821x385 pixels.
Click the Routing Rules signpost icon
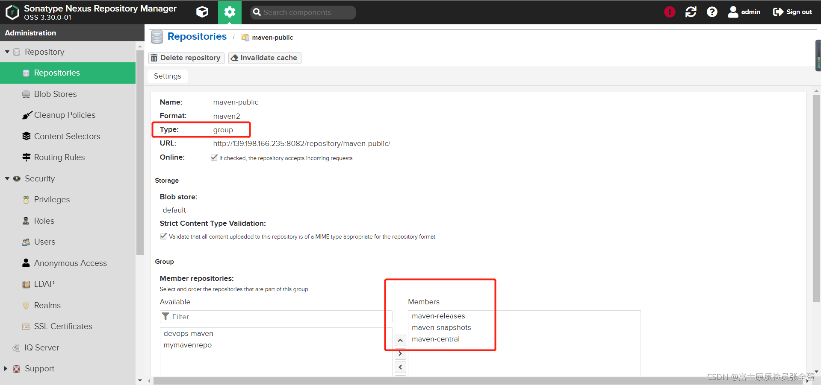(26, 157)
